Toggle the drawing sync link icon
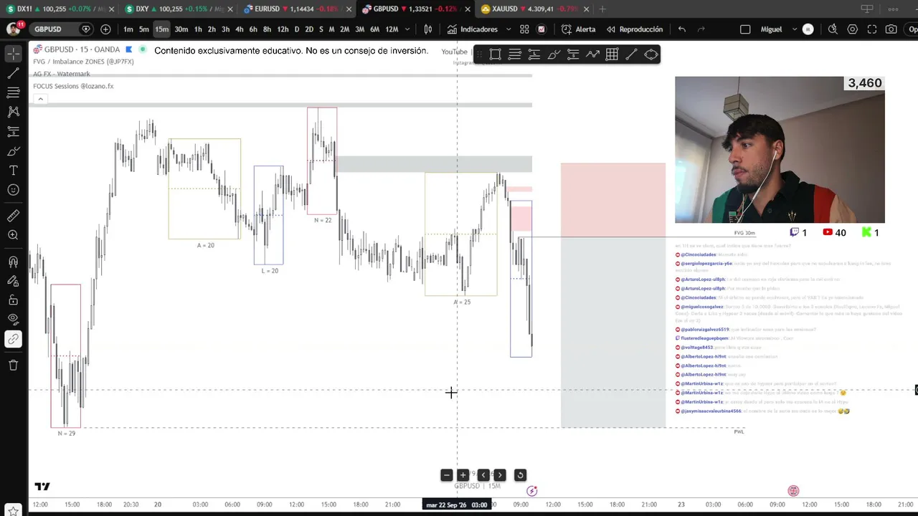 pos(13,339)
